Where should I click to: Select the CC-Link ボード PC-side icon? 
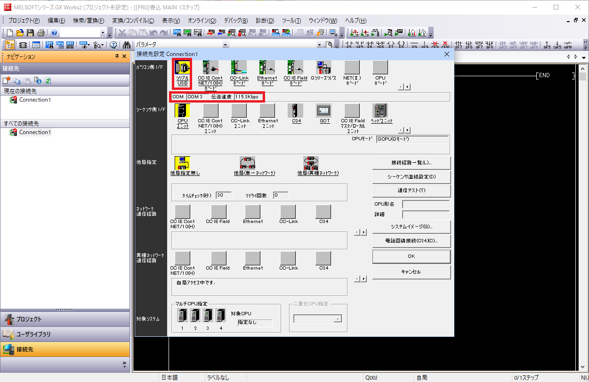(239, 67)
